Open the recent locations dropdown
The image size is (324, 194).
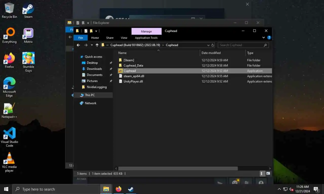click(x=92, y=45)
